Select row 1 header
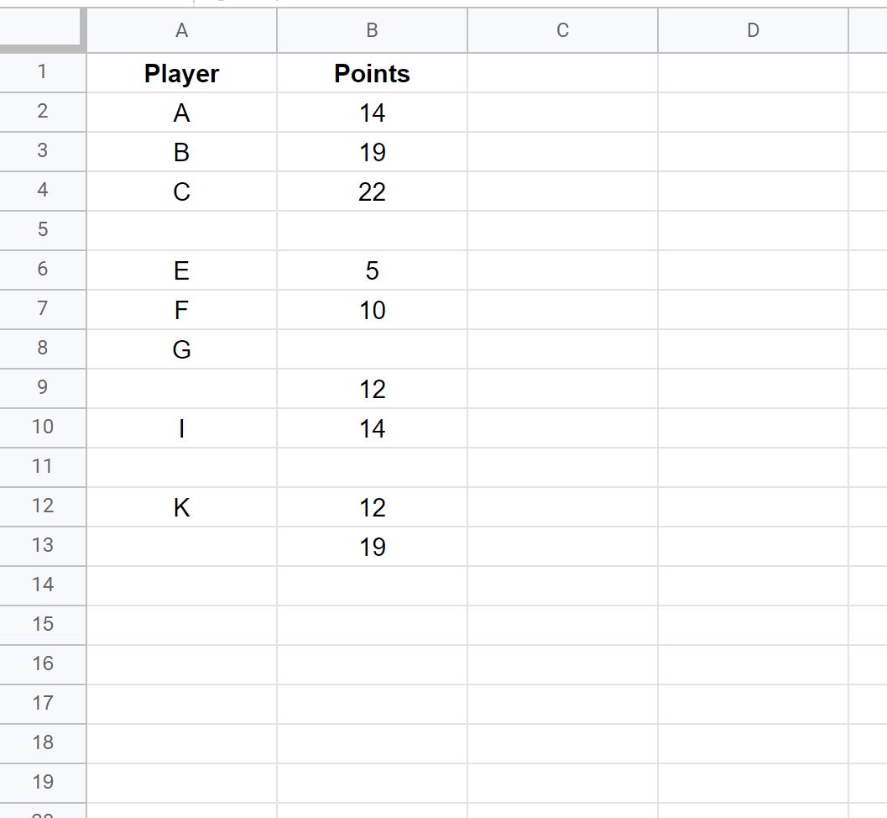The height and width of the screenshot is (818, 887). (x=43, y=72)
